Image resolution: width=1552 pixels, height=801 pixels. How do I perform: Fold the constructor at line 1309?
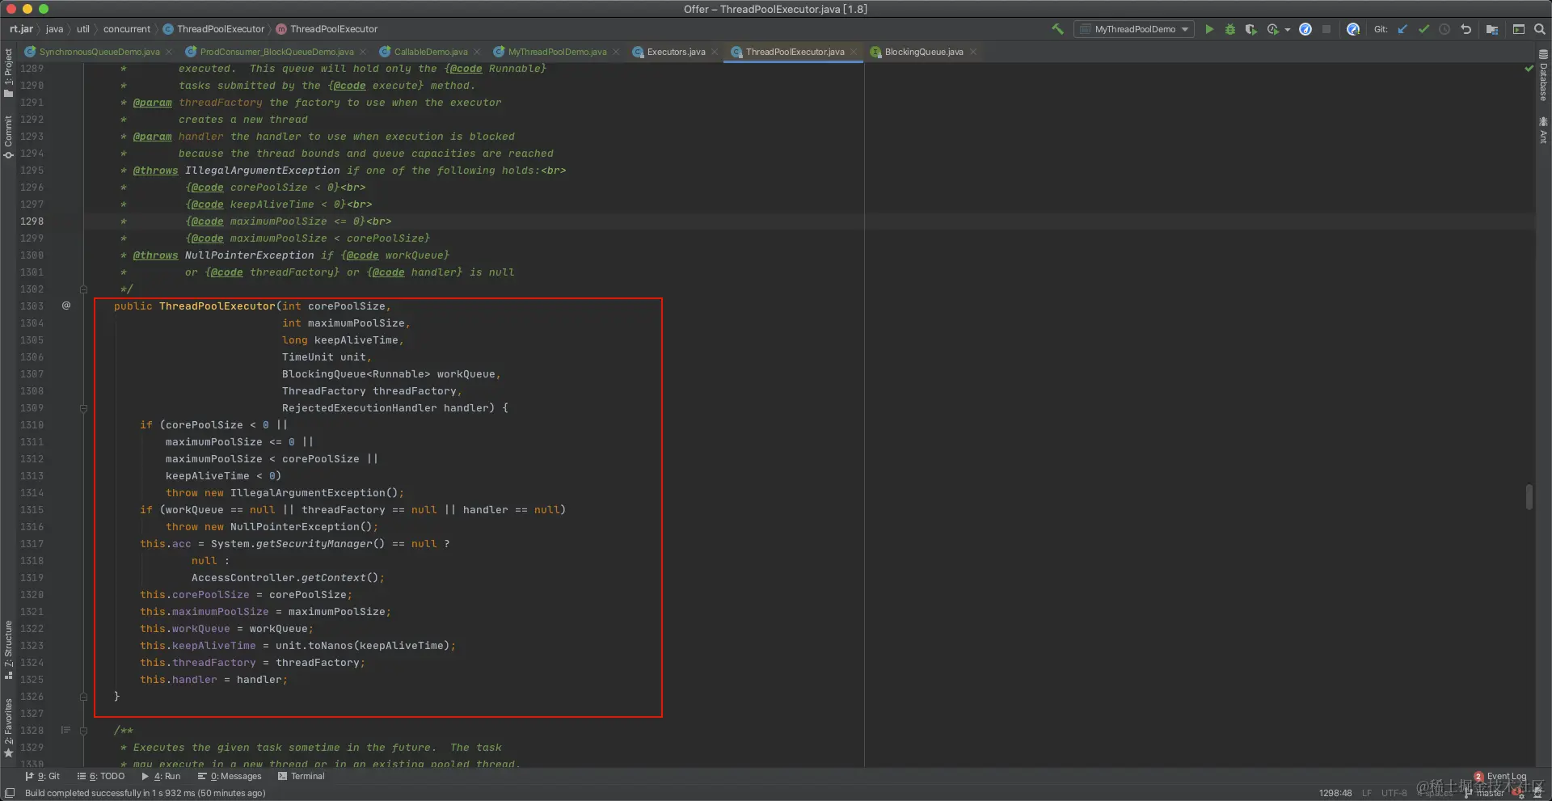point(83,407)
